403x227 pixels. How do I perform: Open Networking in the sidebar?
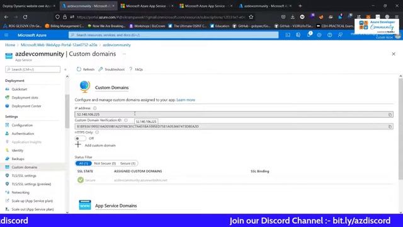[20, 192]
